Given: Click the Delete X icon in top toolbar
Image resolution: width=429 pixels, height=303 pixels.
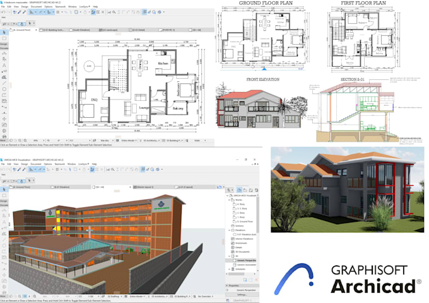Looking at the screenshot, I should 103,12.
